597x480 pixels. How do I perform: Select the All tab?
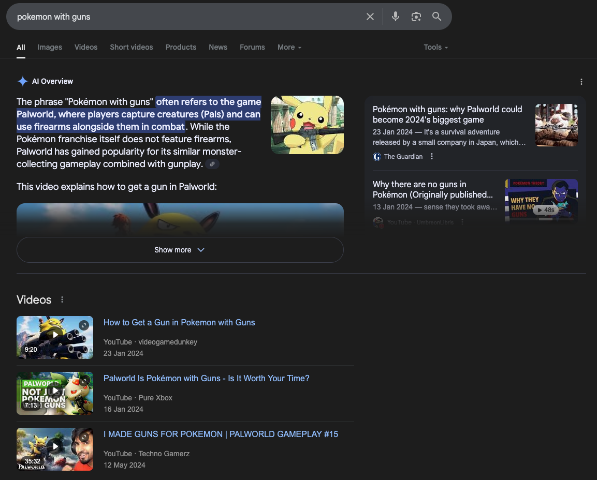(21, 48)
